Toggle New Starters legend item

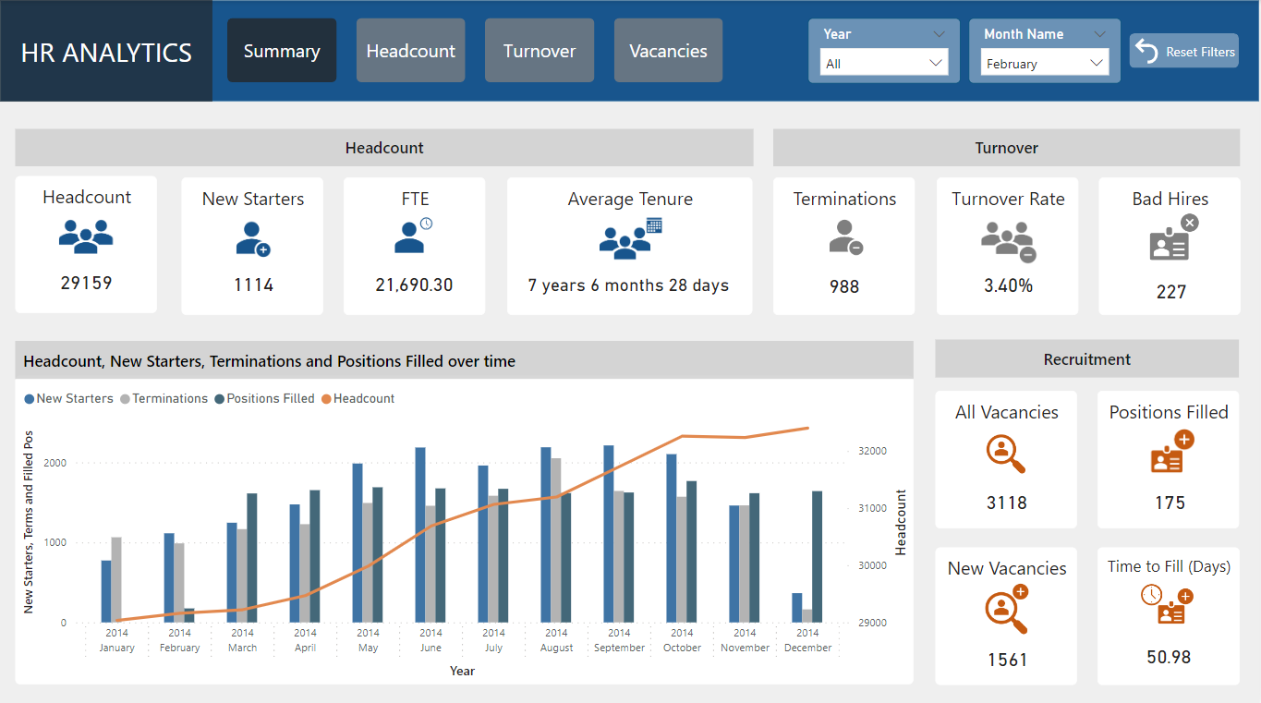69,399
